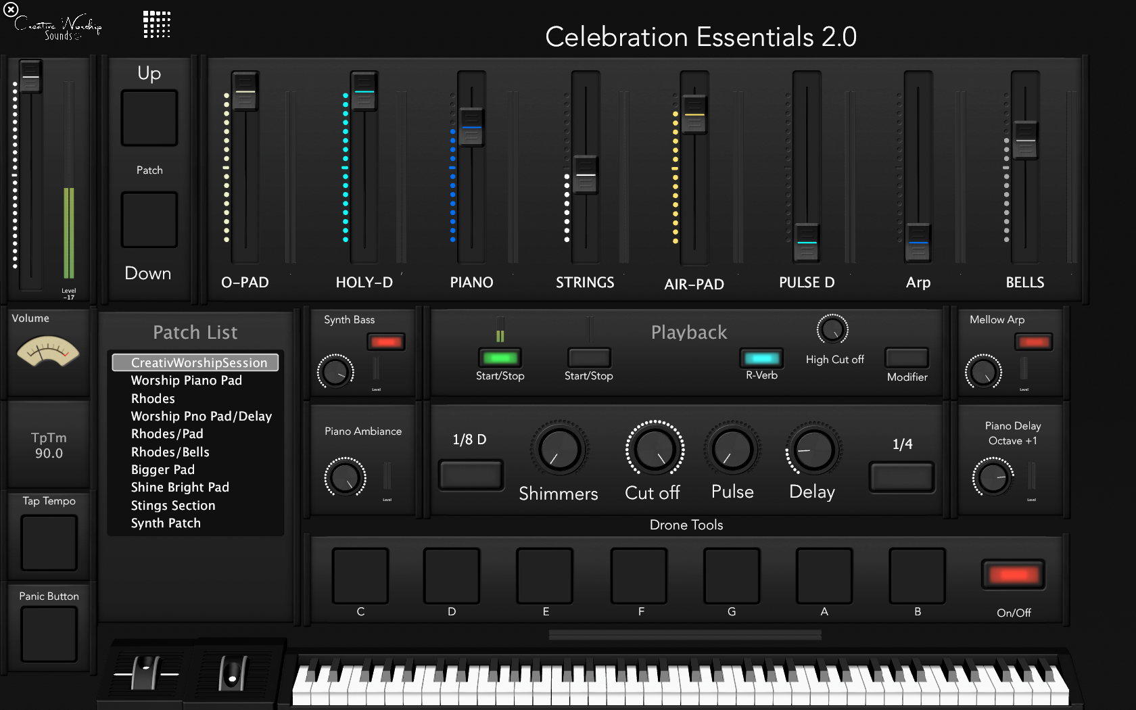Click the BELLS fader handle

(1025, 140)
